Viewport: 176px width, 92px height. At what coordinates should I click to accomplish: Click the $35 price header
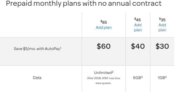[162, 19]
